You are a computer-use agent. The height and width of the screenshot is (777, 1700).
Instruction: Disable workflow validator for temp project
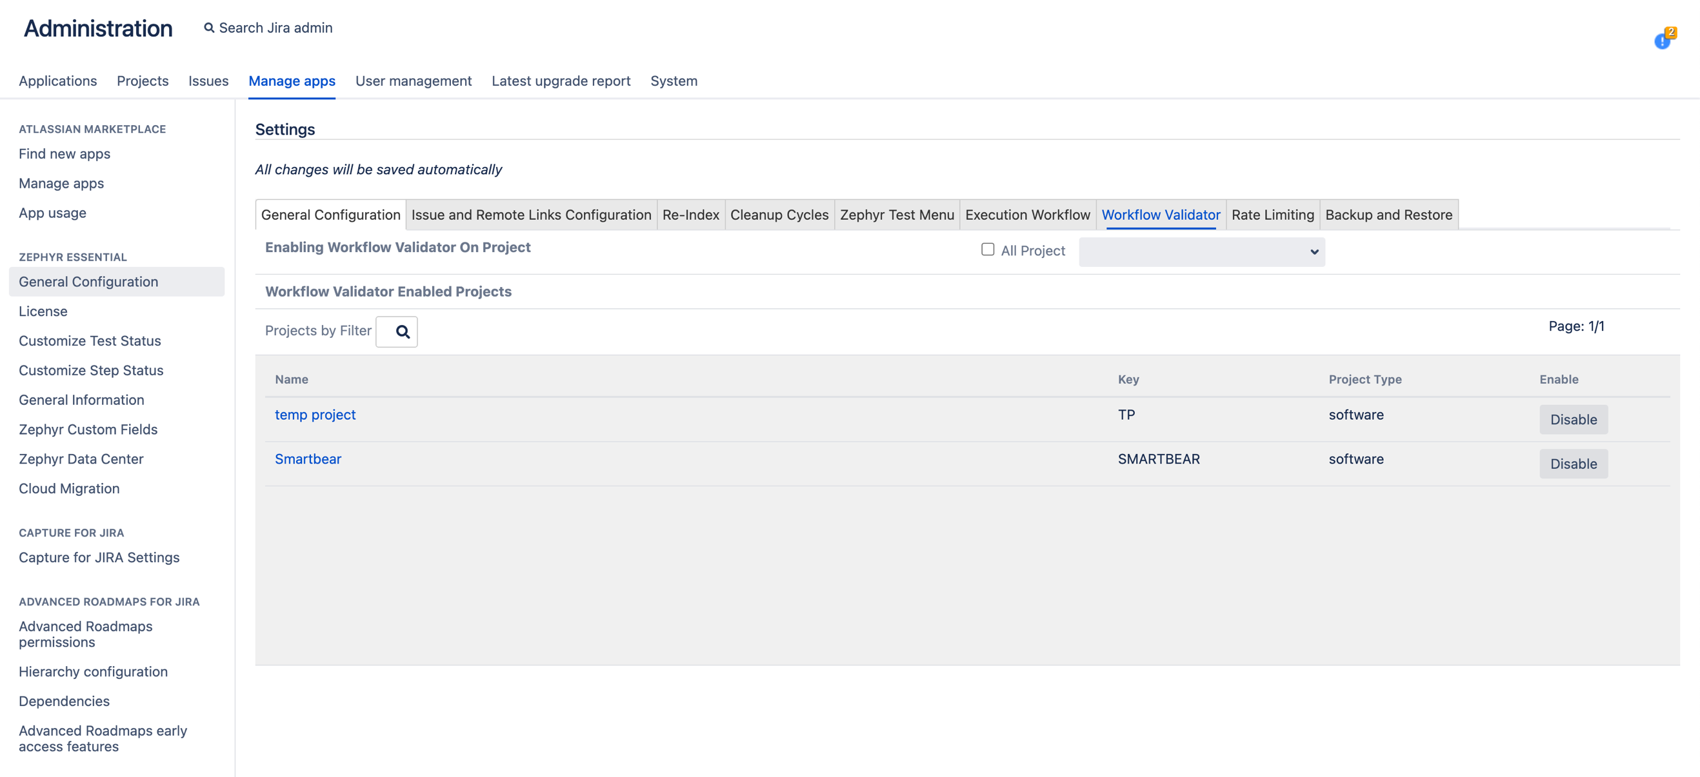point(1574,420)
